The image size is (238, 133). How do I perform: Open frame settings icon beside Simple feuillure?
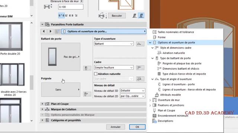pyautogui.click(x=140, y=68)
